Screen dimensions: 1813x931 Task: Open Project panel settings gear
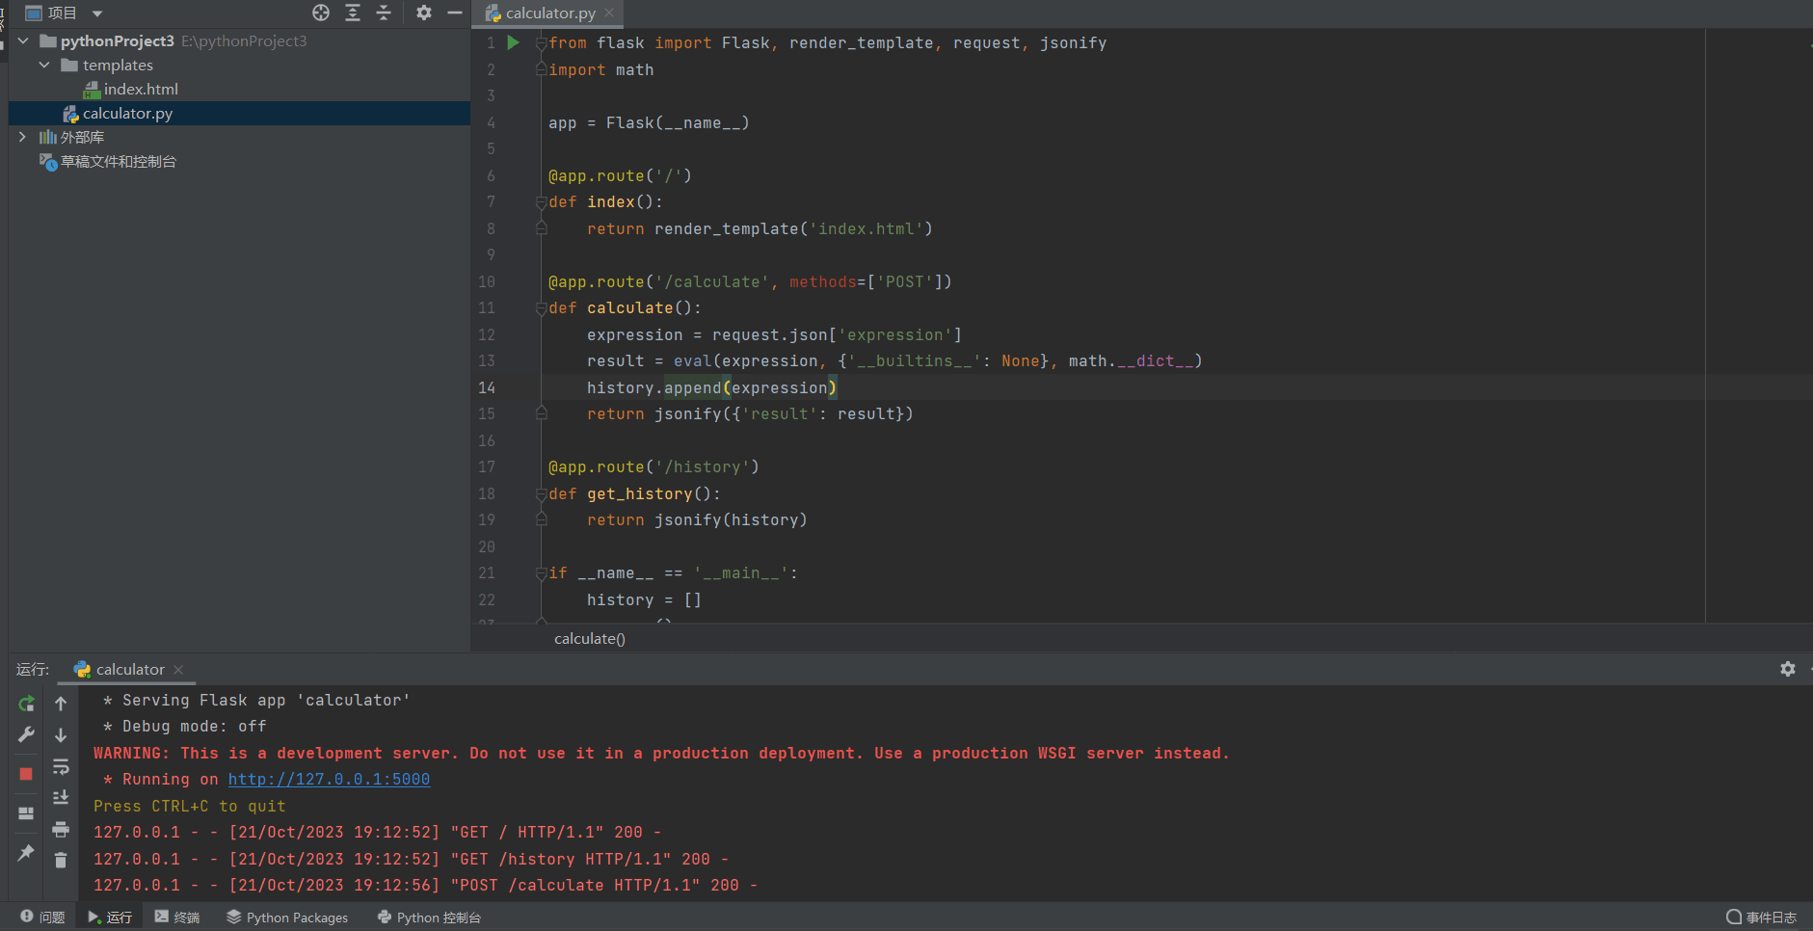coord(424,13)
